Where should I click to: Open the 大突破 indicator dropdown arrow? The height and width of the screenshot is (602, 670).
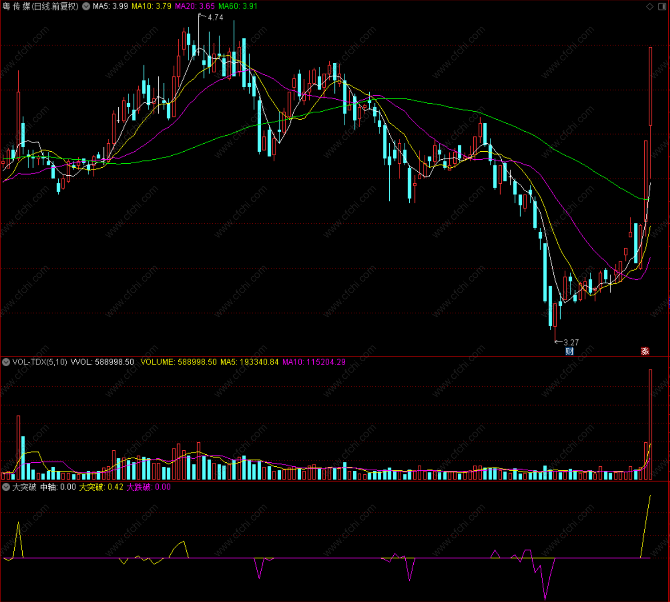[x=6, y=487]
